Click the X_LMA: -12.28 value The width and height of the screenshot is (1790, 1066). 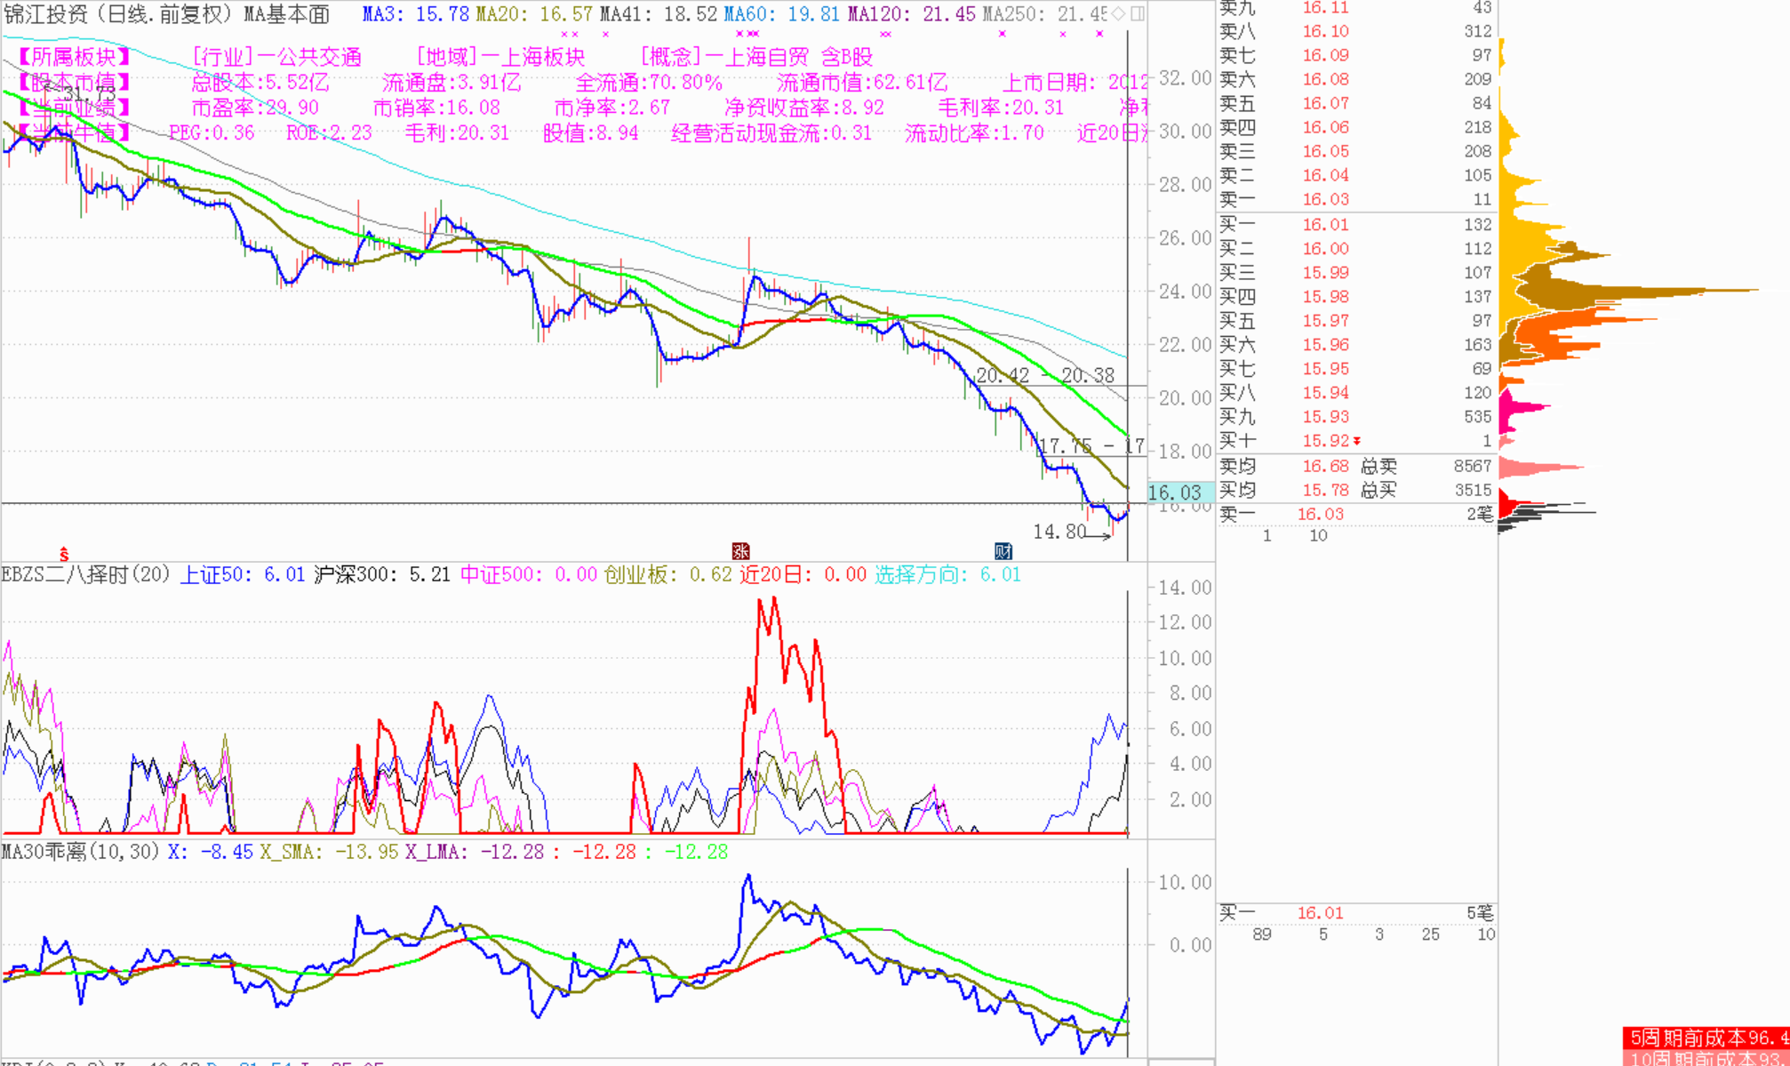point(475,852)
